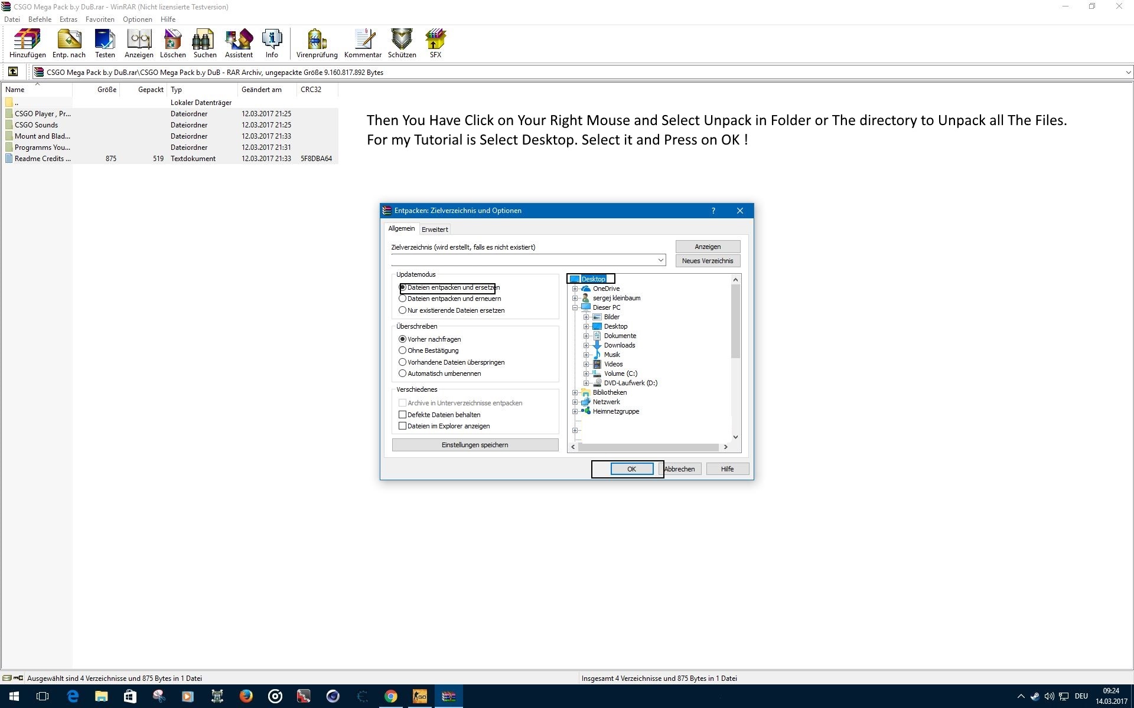The width and height of the screenshot is (1134, 708).
Task: Open the Befehle menu
Action: tap(40, 19)
